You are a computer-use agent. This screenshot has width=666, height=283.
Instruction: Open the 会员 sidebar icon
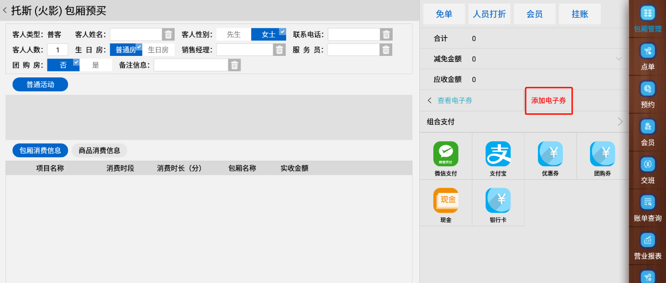point(647,127)
